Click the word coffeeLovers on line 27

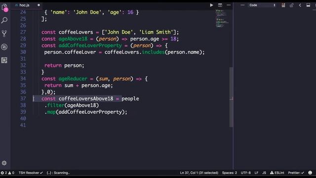pyautogui.click(x=76, y=32)
